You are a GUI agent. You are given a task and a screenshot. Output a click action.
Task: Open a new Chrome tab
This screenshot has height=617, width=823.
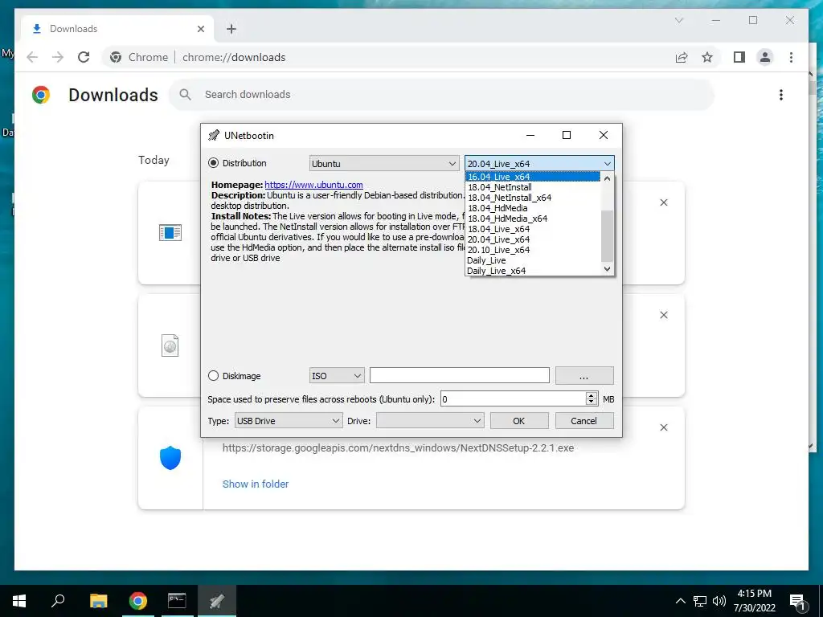231,29
